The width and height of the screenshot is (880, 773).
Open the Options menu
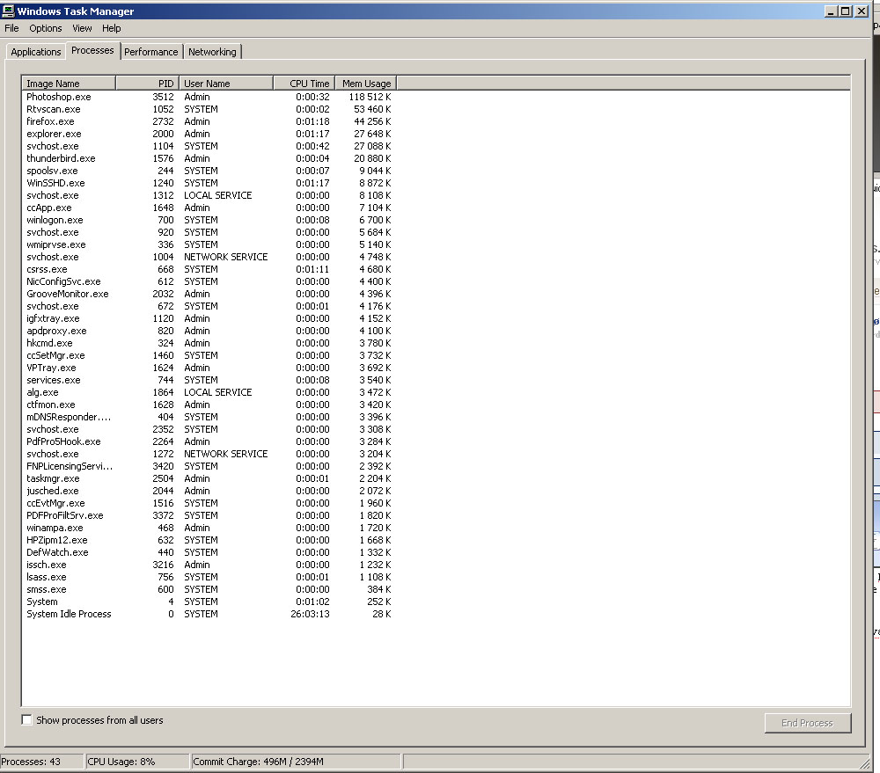point(46,28)
